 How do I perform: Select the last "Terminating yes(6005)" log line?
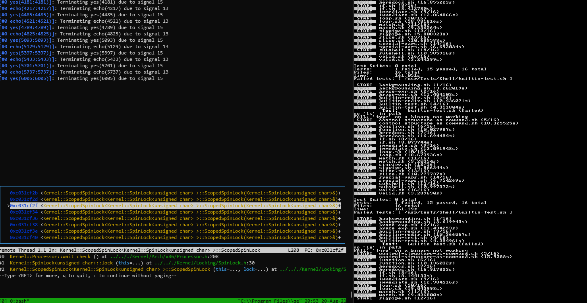click(110, 78)
